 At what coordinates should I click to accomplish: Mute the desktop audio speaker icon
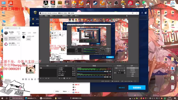(107, 72)
